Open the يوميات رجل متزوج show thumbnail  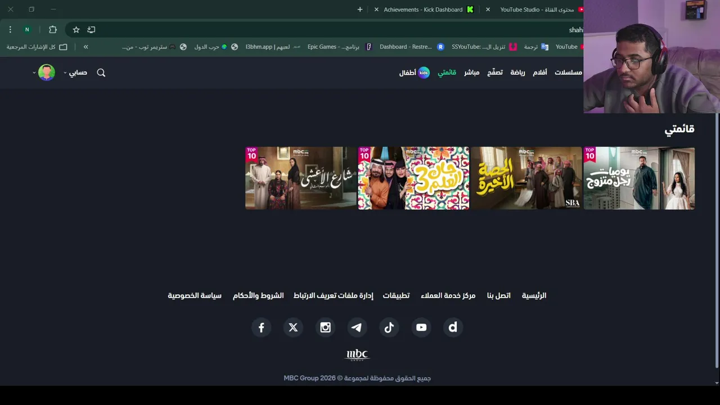coord(639,178)
